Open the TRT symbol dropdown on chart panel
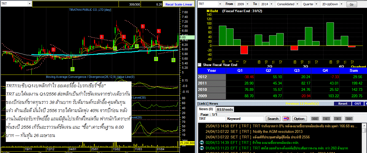The image size is (367, 153). pos(29,4)
